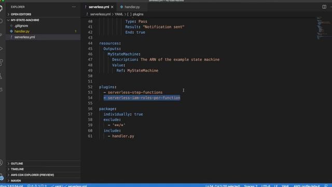Expand the Timeline panel
This screenshot has width=332, height=187.
[x=17, y=169]
